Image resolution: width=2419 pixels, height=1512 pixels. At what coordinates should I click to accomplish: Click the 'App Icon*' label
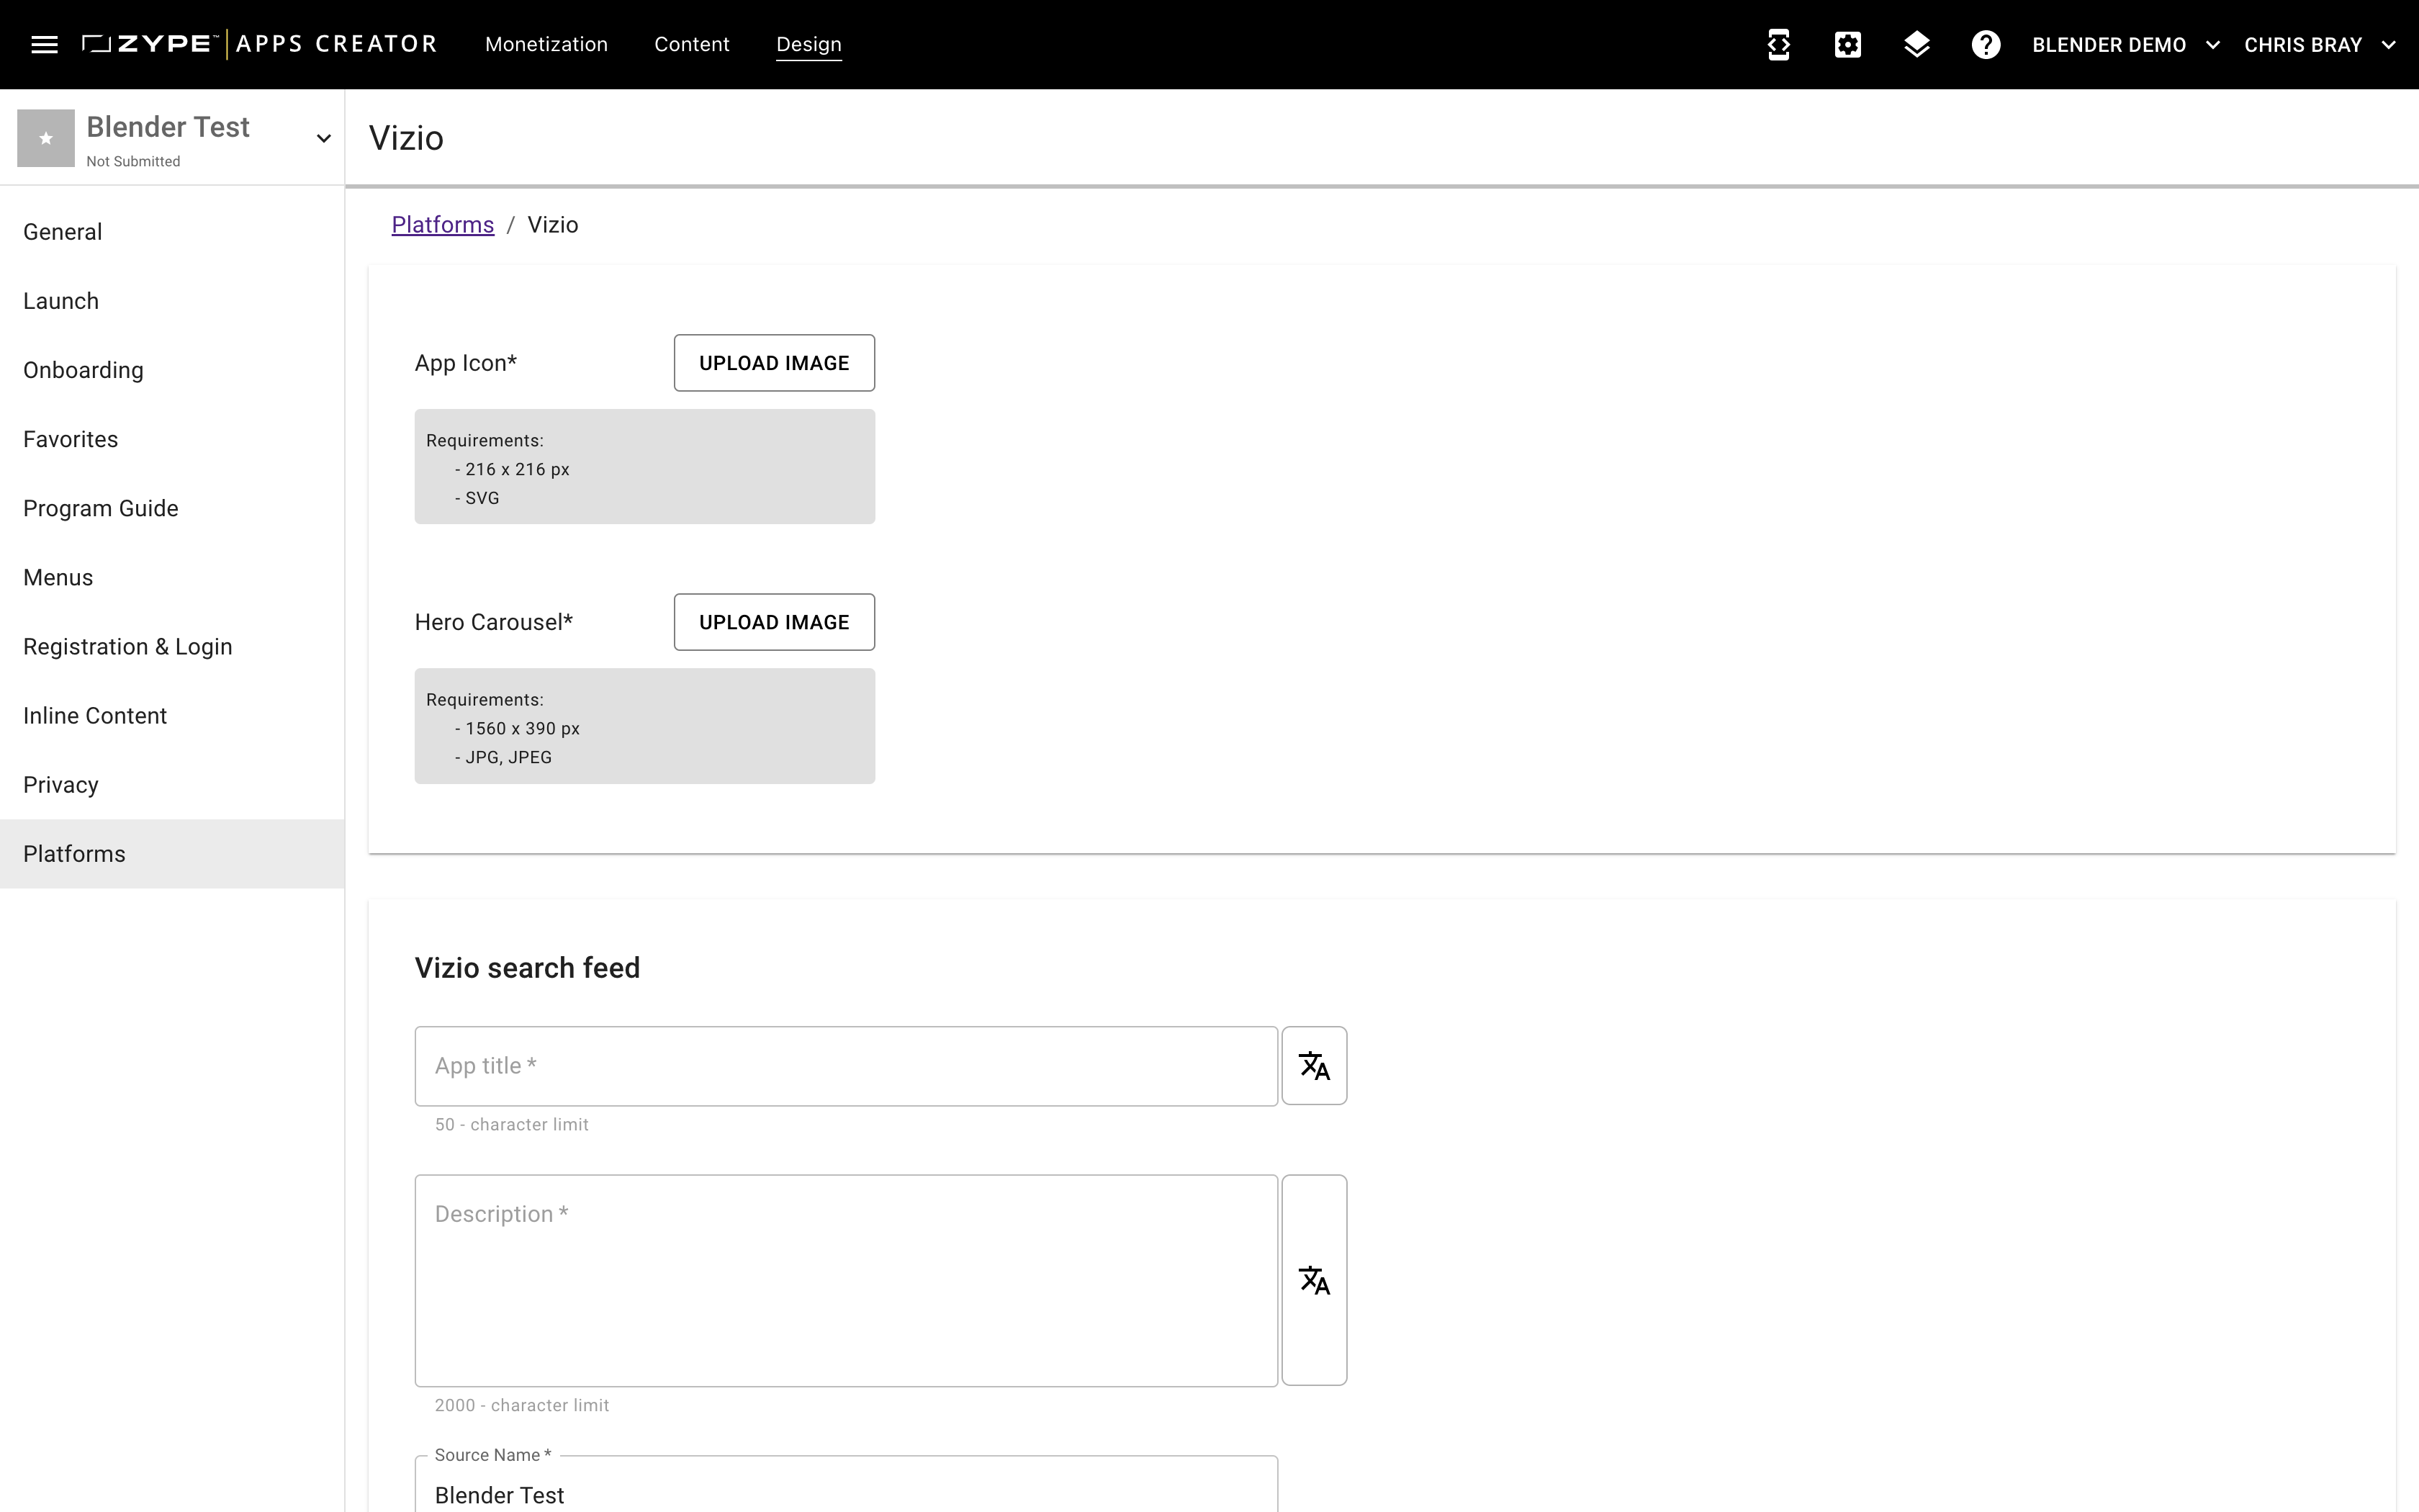466,363
